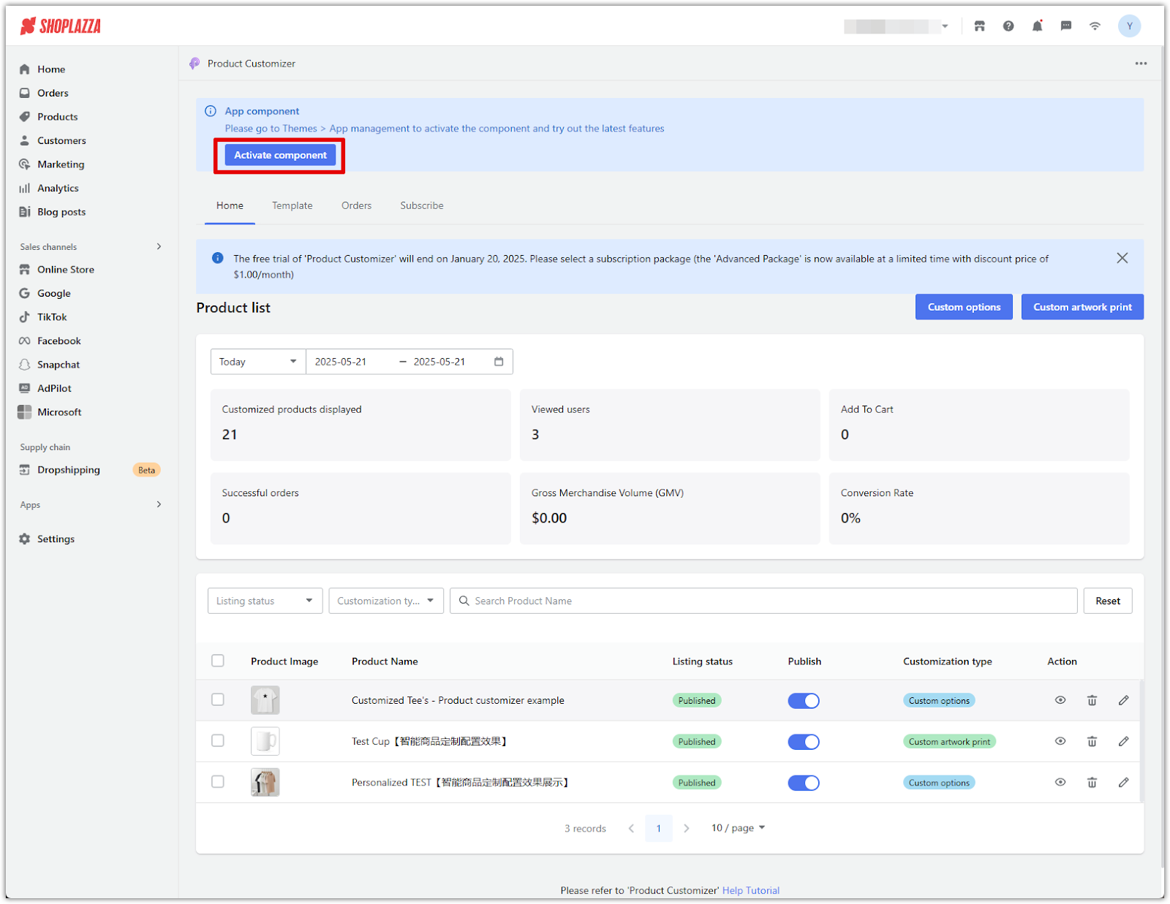
Task: Open the Help Tutorial link
Action: click(751, 890)
